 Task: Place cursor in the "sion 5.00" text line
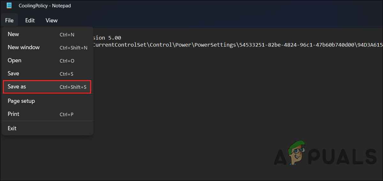click(107, 38)
